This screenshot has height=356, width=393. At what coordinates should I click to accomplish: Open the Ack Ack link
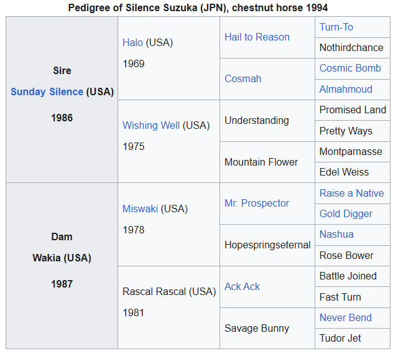[x=242, y=286]
